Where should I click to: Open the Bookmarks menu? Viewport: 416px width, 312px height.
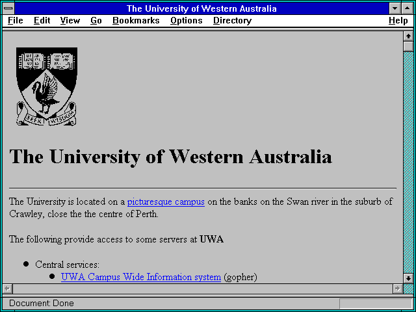tap(136, 20)
